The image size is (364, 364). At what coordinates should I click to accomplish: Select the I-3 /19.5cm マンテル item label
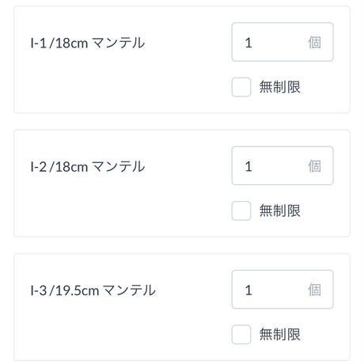[93, 290]
